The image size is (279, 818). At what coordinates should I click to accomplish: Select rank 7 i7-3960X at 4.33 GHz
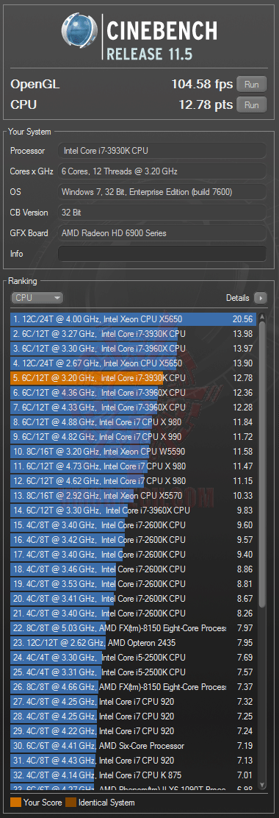pyautogui.click(x=133, y=407)
